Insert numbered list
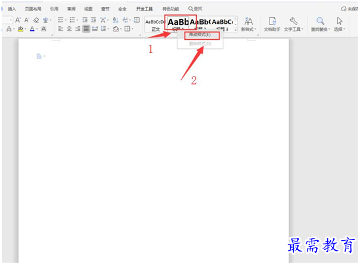Image resolution: width=360 pixels, height=264 pixels. pos(72,20)
